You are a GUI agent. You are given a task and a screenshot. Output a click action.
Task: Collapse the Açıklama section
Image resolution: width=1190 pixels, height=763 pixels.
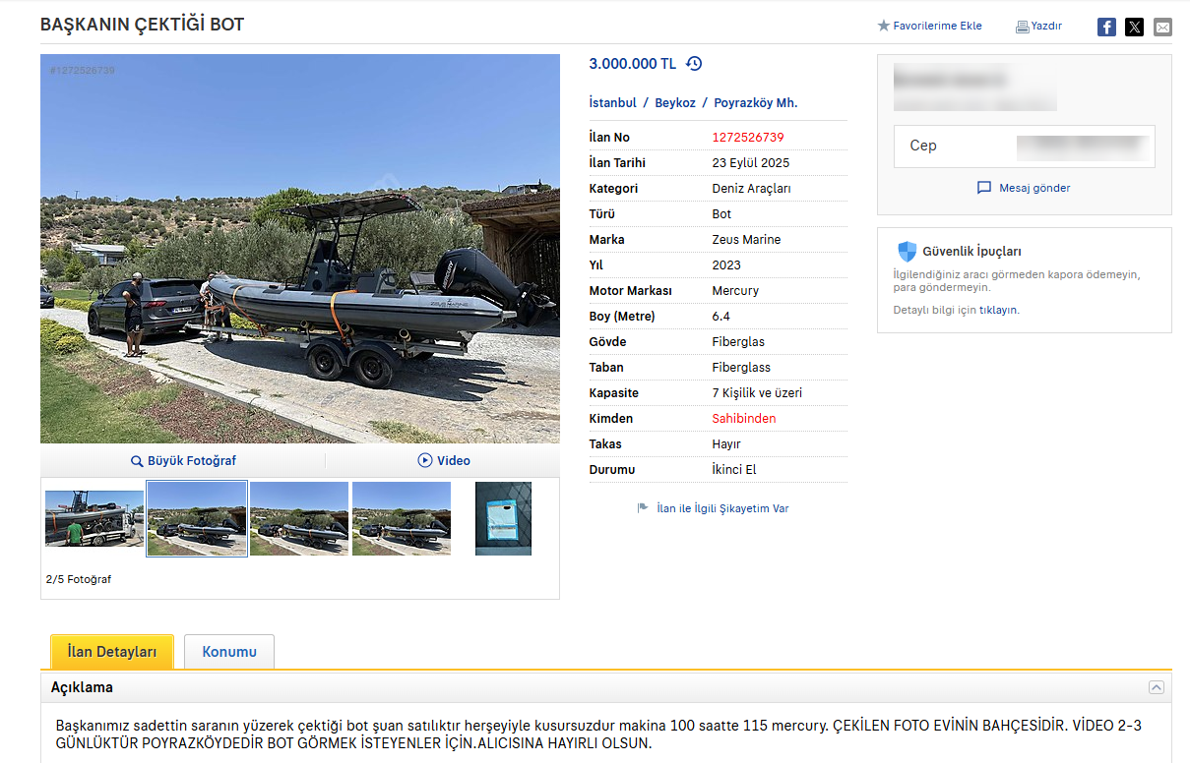click(x=1157, y=687)
